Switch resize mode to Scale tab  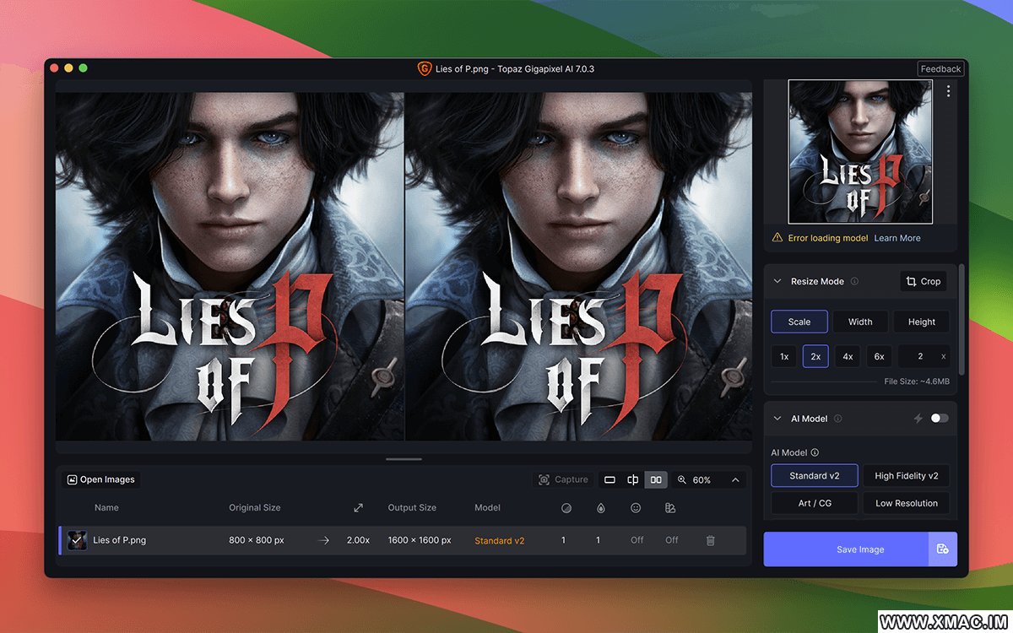pos(799,322)
